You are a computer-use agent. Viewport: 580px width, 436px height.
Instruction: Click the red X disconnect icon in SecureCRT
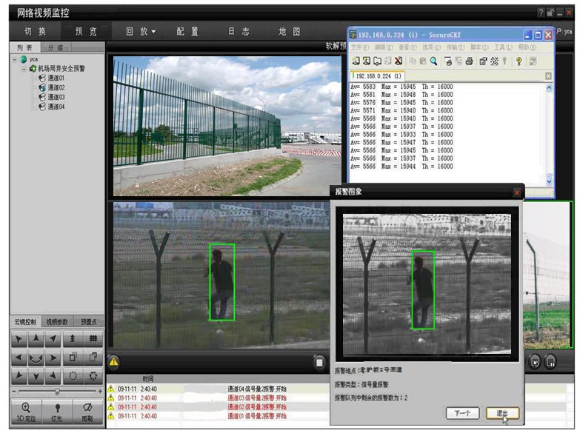pos(398,61)
